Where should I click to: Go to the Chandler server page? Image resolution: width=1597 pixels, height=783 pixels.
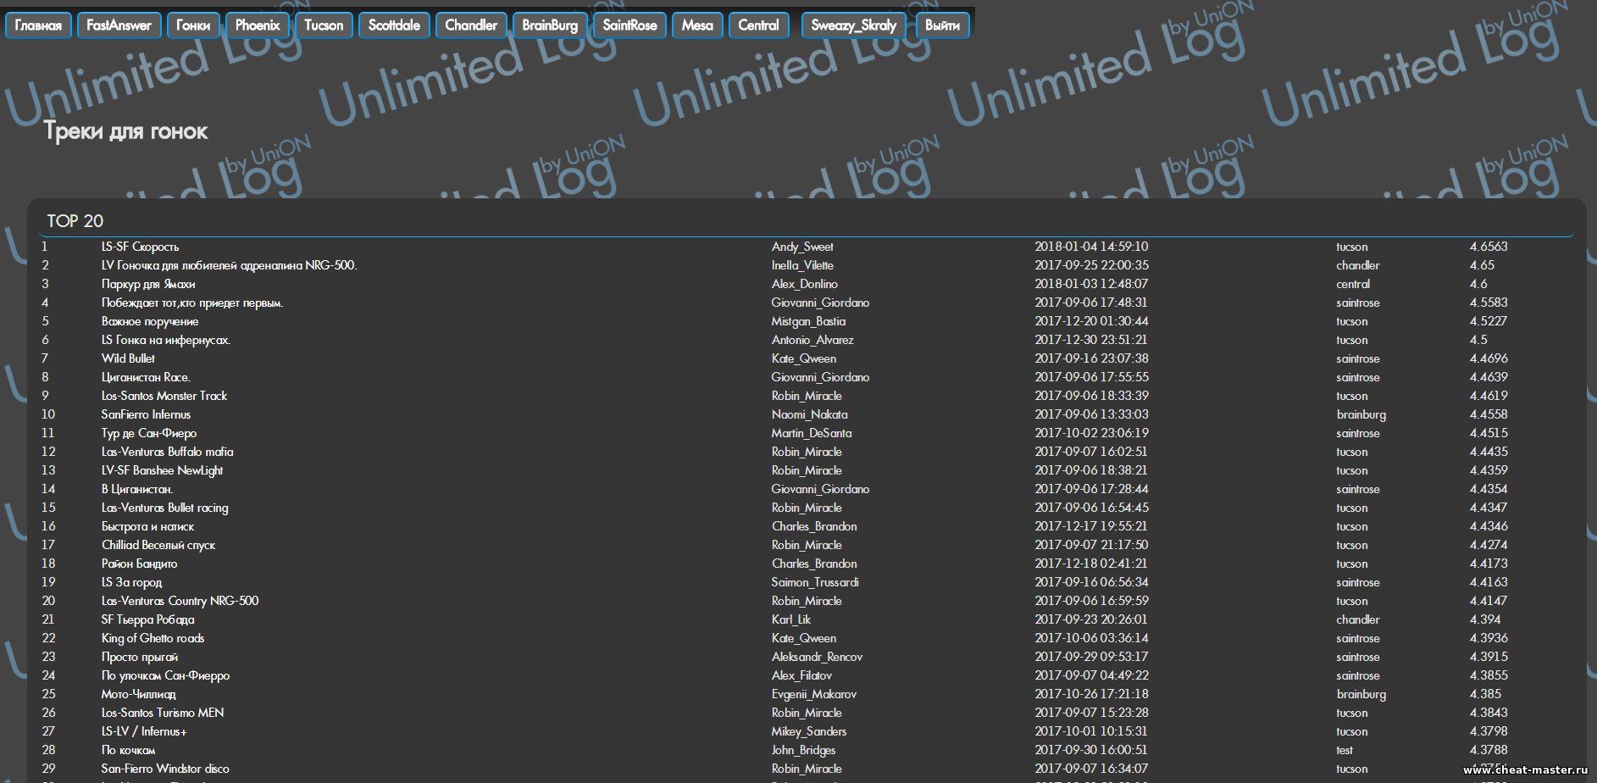(471, 25)
